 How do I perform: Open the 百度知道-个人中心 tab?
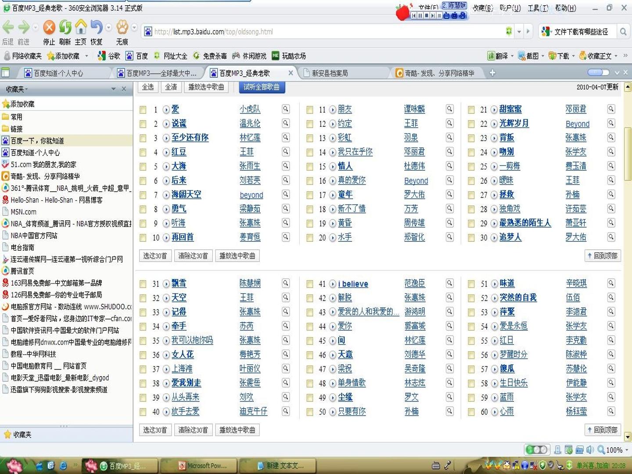[58, 73]
